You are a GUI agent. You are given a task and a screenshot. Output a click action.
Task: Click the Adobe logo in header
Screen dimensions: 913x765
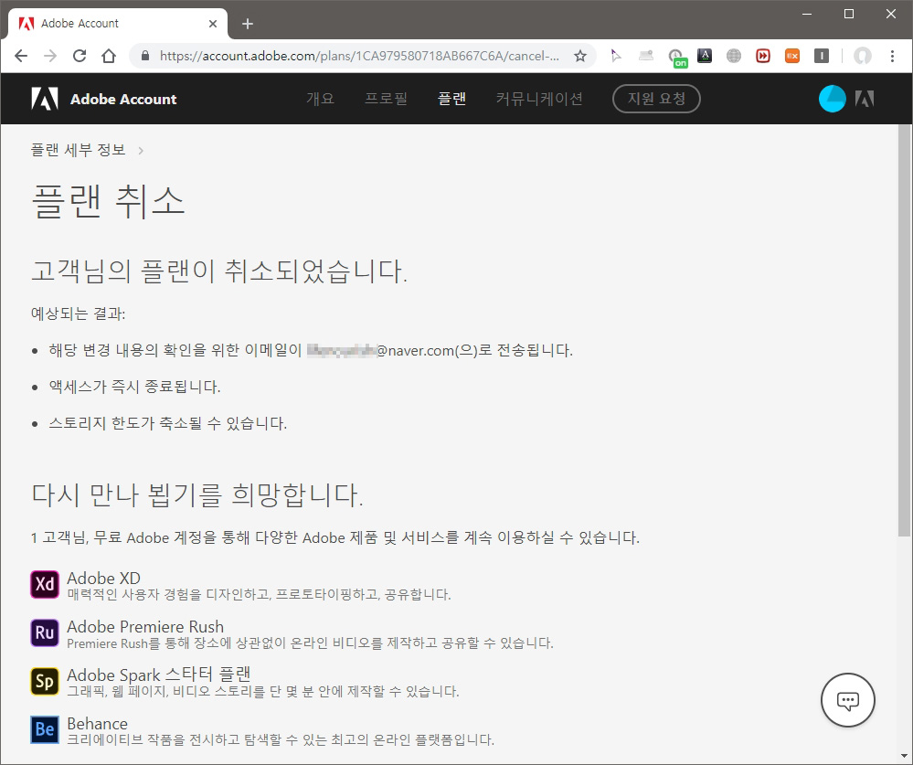(44, 99)
